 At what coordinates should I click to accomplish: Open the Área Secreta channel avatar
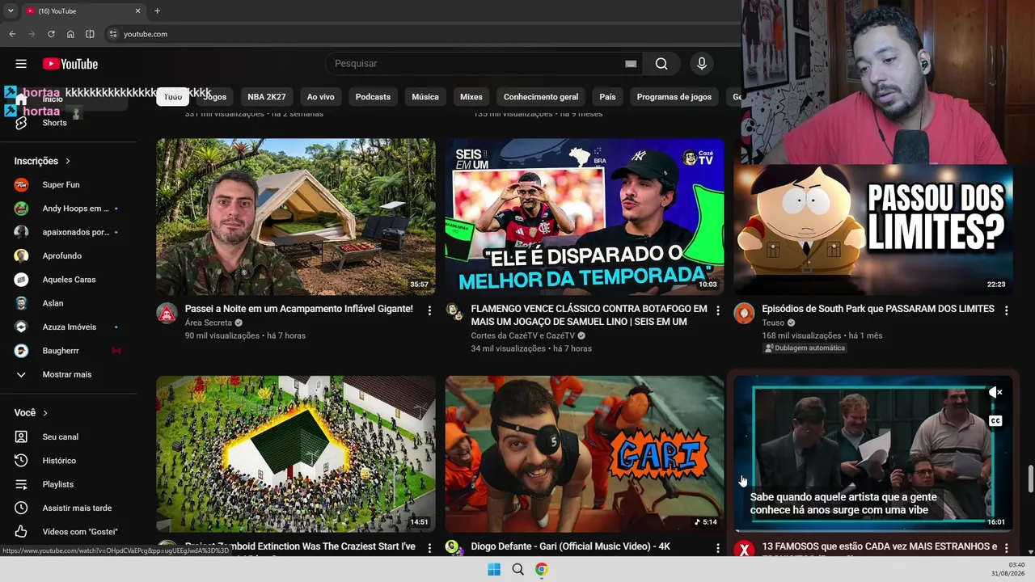coord(167,313)
